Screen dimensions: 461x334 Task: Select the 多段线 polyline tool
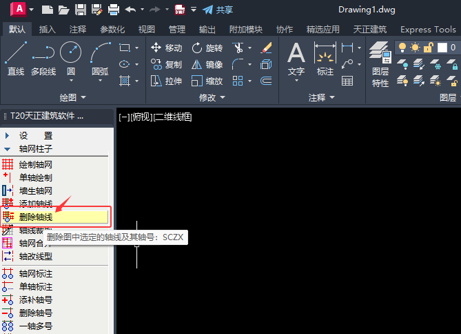[x=43, y=59]
